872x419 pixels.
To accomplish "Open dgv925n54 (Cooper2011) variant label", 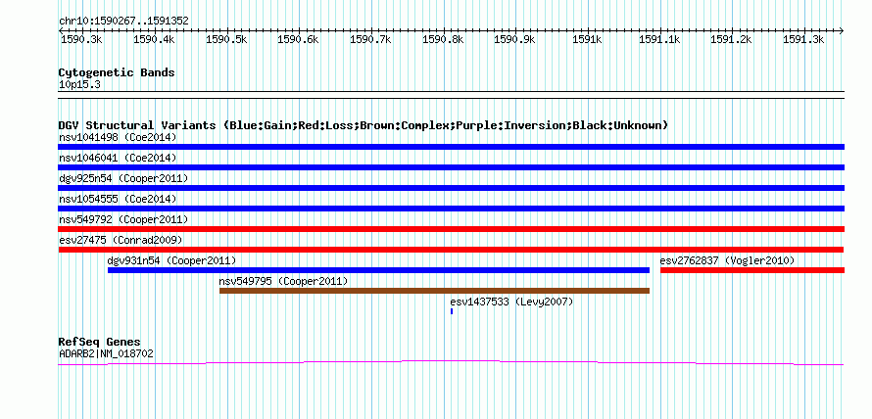I will (x=123, y=178).
